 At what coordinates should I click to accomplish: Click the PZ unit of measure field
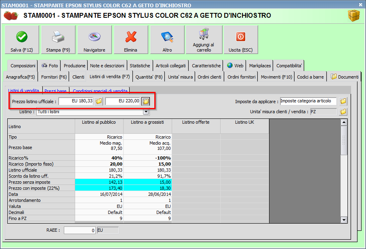click(x=324, y=112)
